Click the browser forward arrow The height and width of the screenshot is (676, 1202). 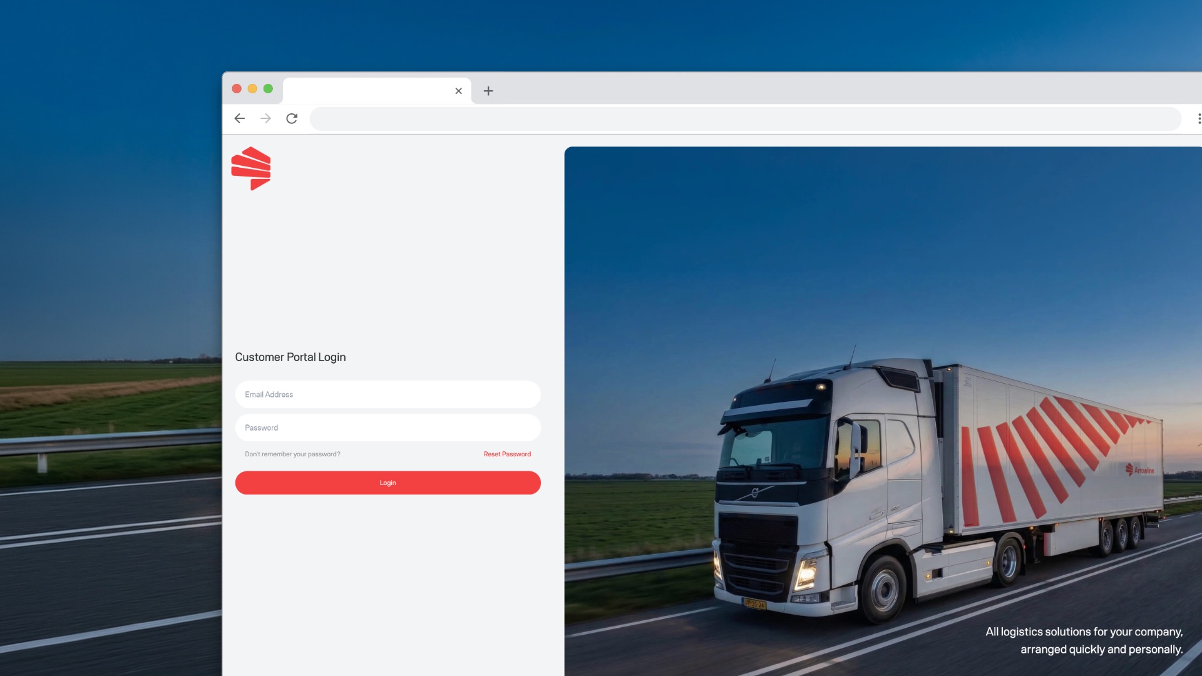coord(265,118)
